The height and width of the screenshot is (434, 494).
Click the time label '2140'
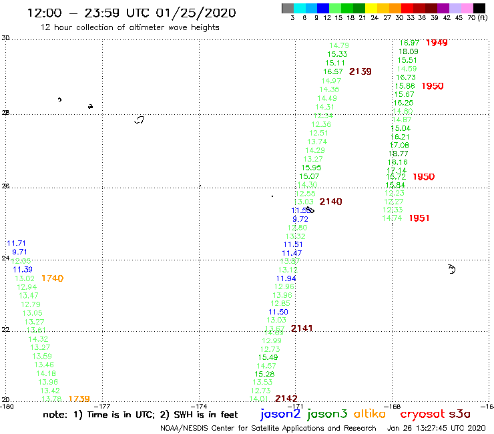[x=330, y=202]
